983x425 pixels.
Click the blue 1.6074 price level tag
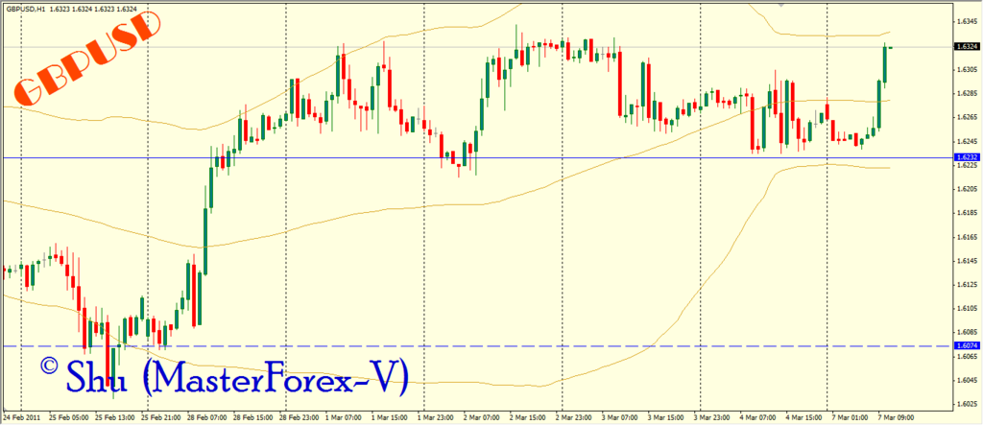point(965,345)
